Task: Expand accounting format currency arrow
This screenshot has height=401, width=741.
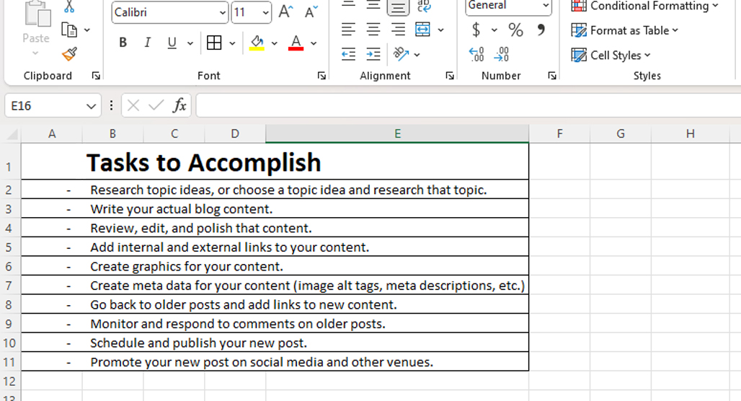Action: (x=494, y=30)
